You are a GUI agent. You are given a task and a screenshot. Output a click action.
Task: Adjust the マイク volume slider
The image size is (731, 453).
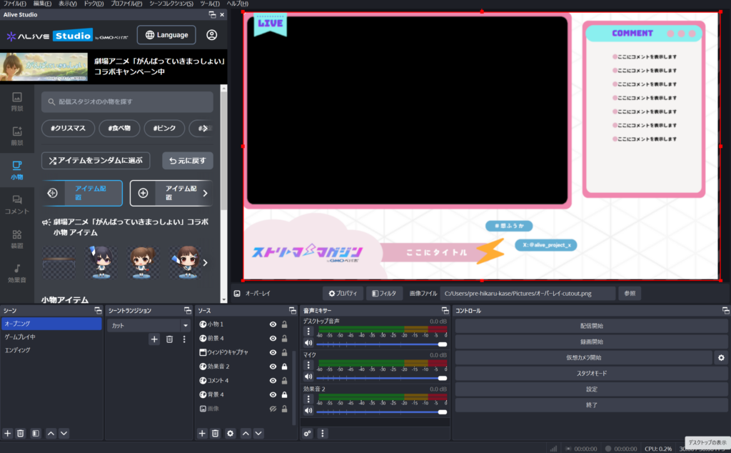tap(381, 378)
